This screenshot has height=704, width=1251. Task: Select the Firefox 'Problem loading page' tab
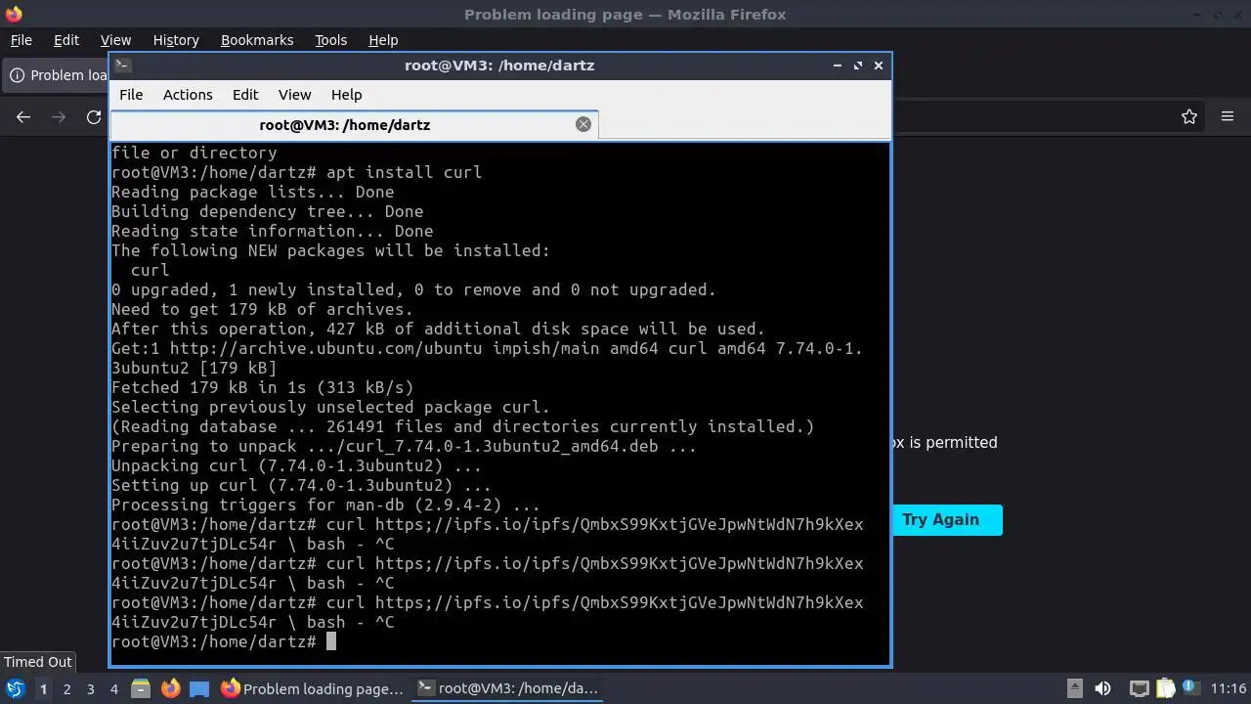pyautogui.click(x=57, y=75)
